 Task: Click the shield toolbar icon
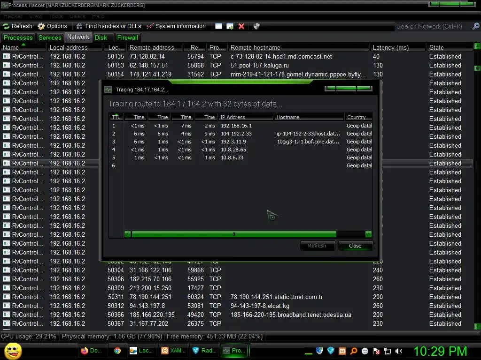pyautogui.click(x=256, y=26)
